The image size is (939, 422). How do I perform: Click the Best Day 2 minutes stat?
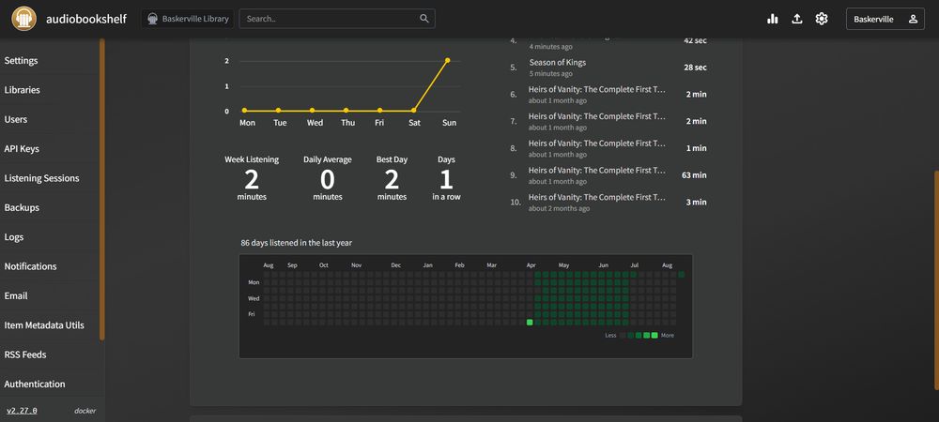(x=392, y=178)
